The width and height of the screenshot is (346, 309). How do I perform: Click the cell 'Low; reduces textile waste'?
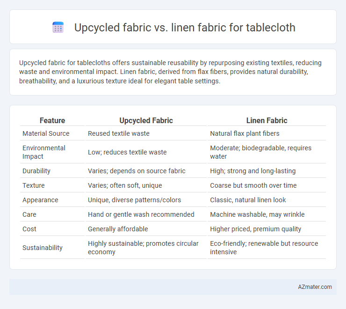[127, 152]
